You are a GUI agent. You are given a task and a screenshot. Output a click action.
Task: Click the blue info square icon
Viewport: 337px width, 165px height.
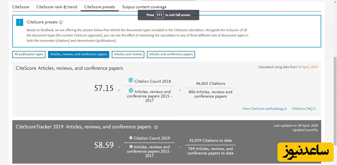click(20, 22)
